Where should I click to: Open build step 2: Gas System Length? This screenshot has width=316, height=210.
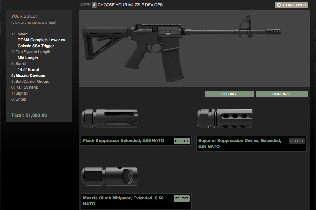point(31,52)
